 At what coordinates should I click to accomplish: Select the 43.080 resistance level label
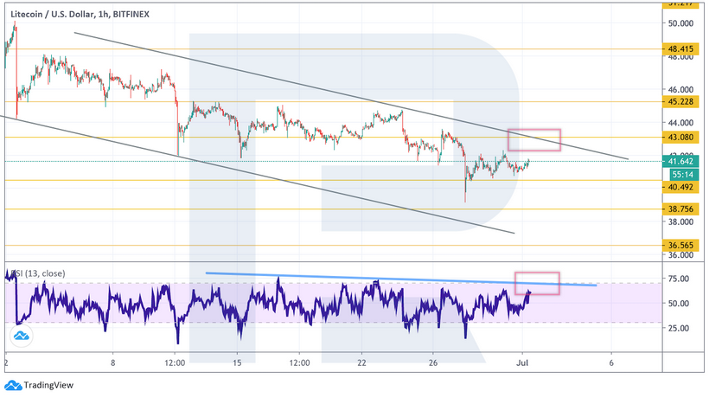681,137
